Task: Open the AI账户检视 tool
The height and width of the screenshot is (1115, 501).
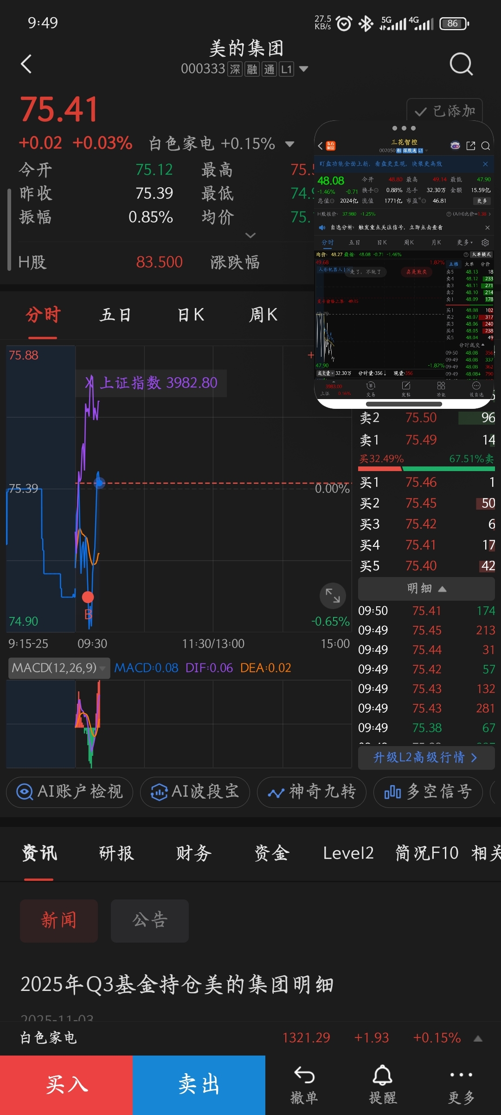Action: tap(70, 792)
